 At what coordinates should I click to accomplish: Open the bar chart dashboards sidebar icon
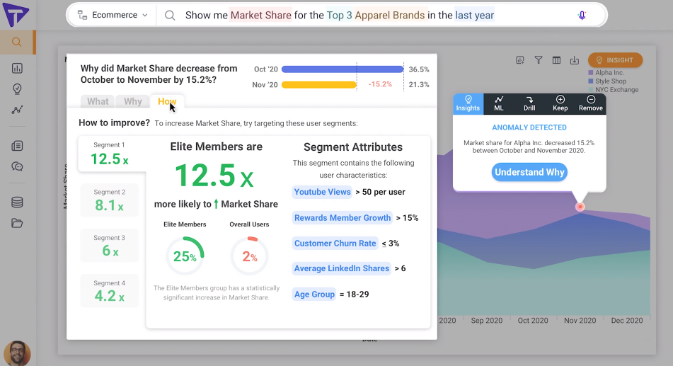[17, 68]
